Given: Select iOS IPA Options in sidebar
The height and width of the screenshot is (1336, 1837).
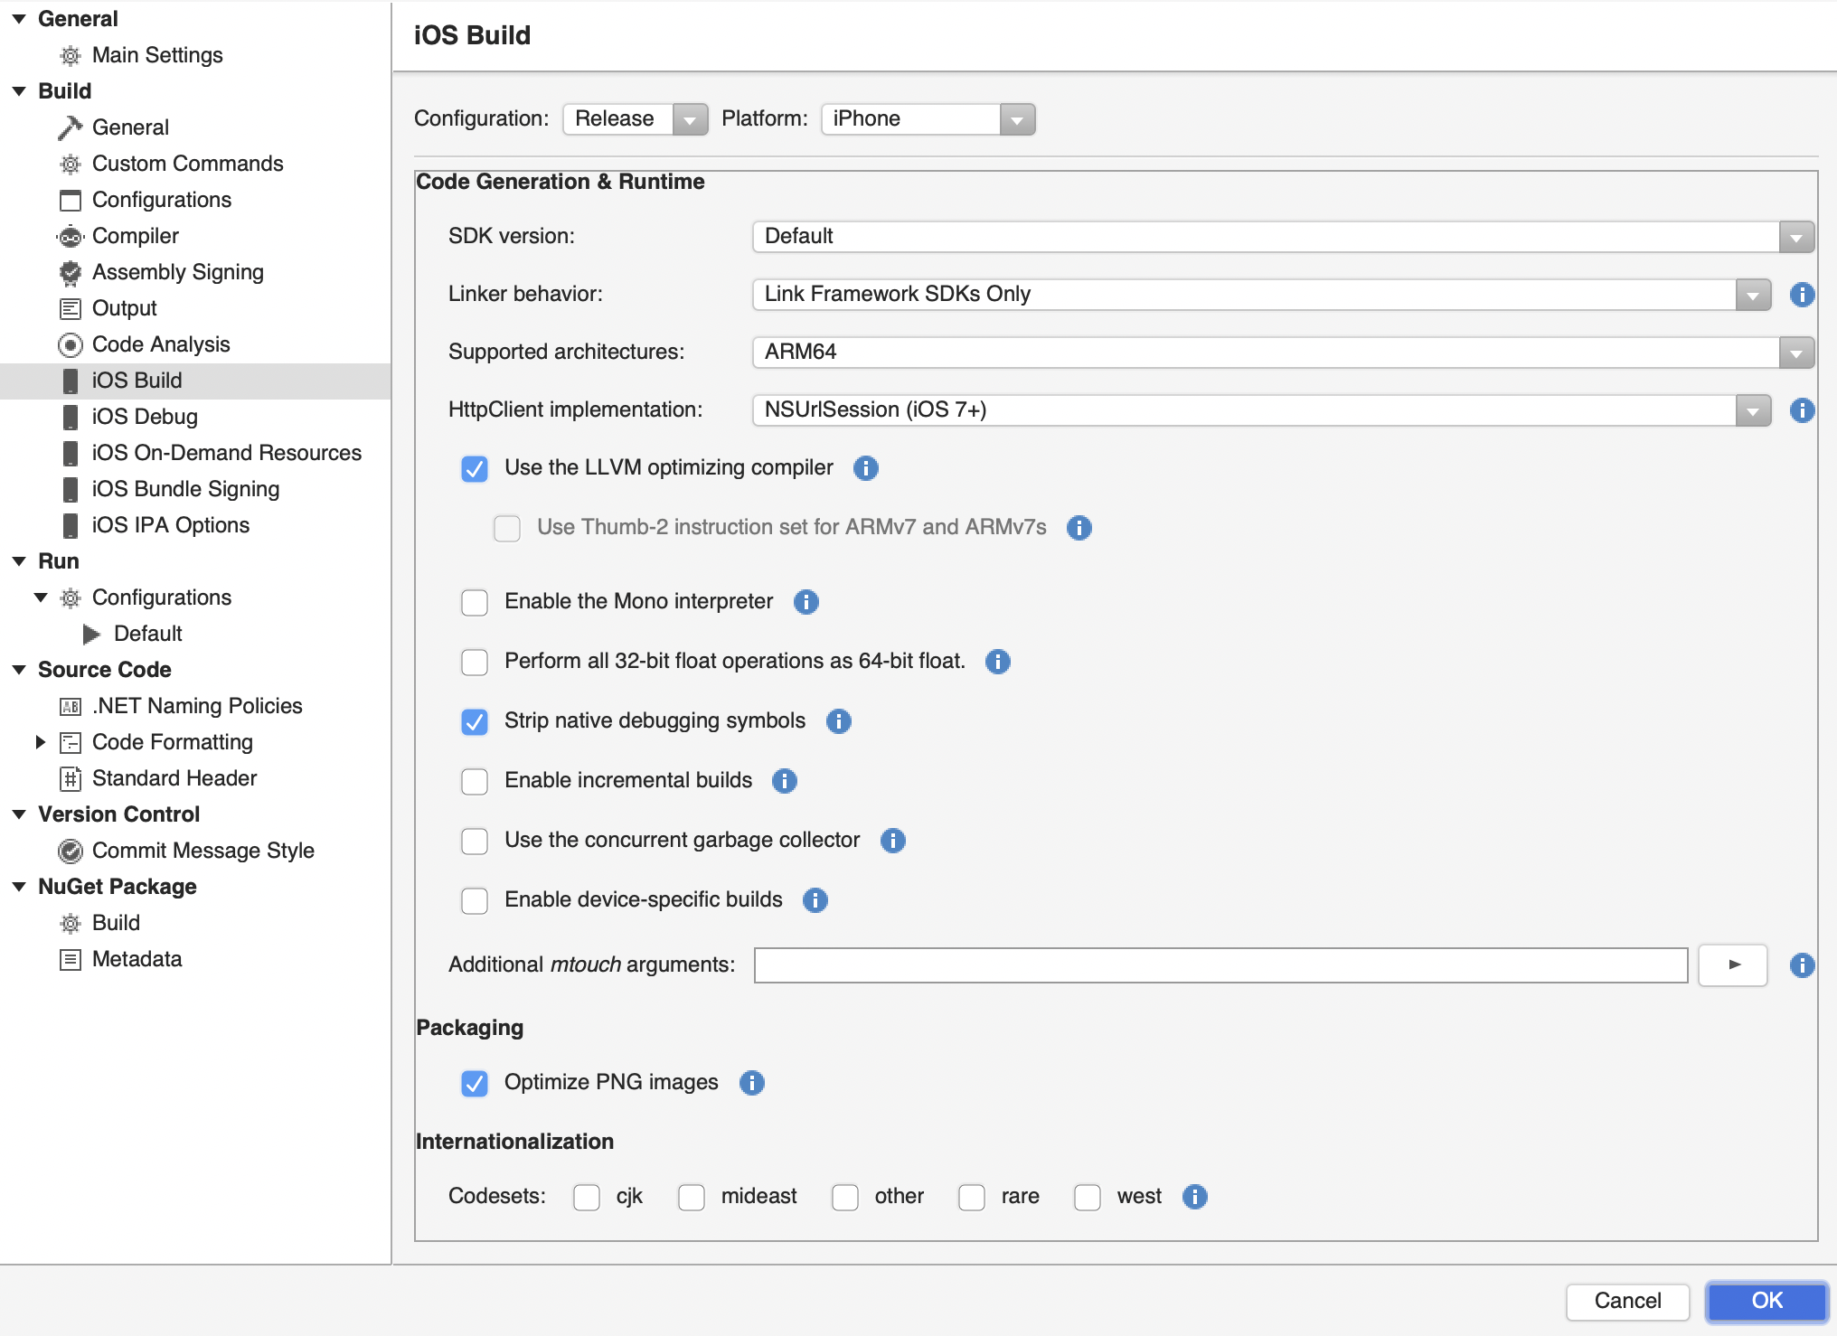Looking at the screenshot, I should [x=195, y=525].
